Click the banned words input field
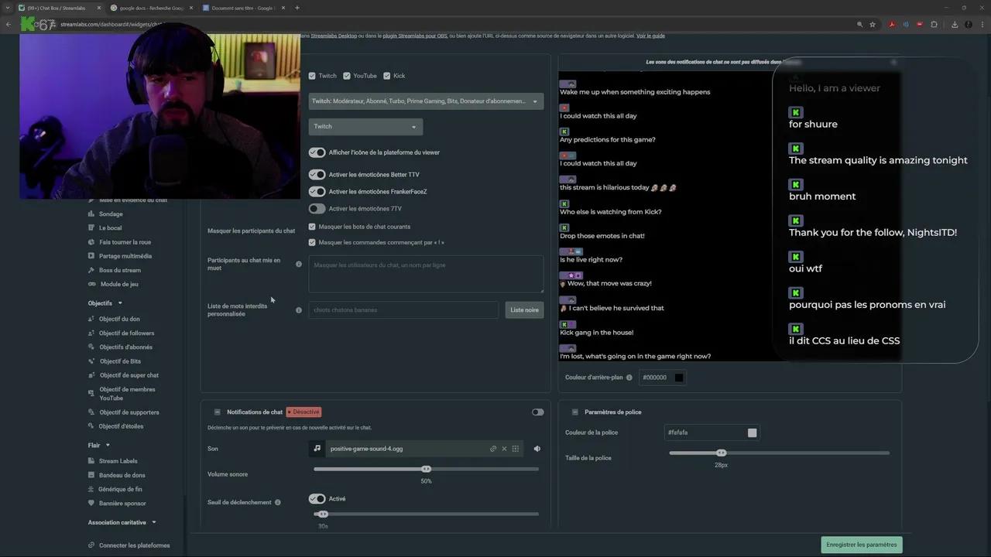Viewport: 991px width, 557px height. click(x=403, y=309)
